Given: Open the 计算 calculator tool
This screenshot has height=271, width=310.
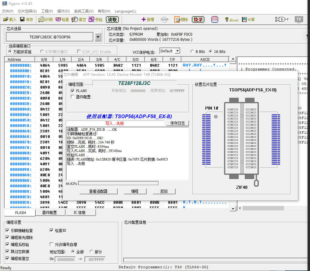Looking at the screenshot, I should [248, 19].
